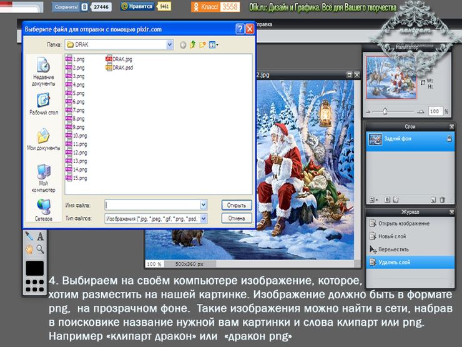Screen dimensions: 462x347
Task: Create a new folder in the dialog
Action: pyautogui.click(x=202, y=45)
